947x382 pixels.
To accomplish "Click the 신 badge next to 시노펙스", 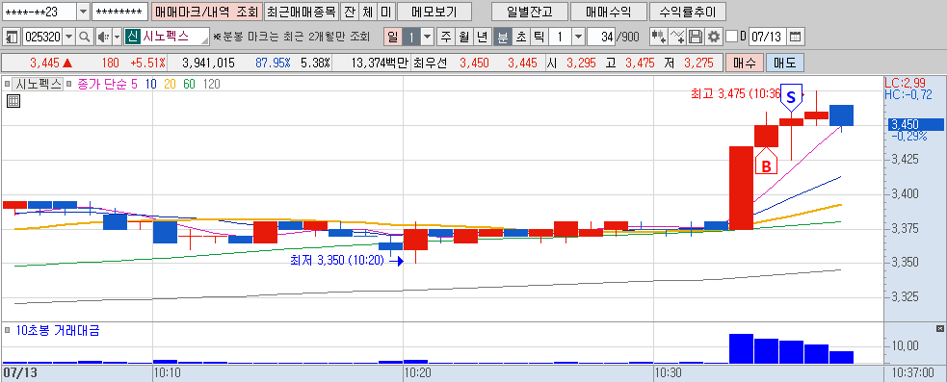I will pyautogui.click(x=132, y=37).
